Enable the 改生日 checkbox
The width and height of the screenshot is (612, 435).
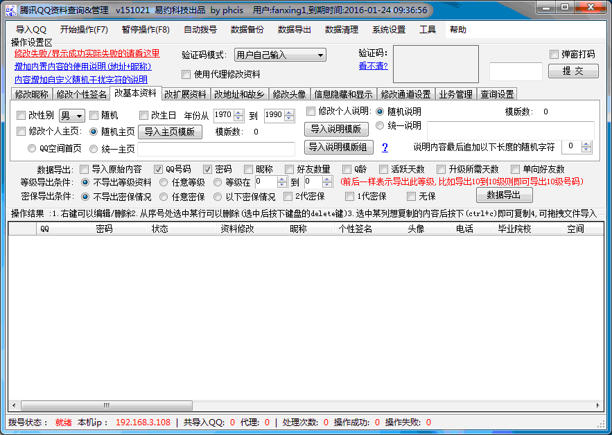pyautogui.click(x=143, y=115)
